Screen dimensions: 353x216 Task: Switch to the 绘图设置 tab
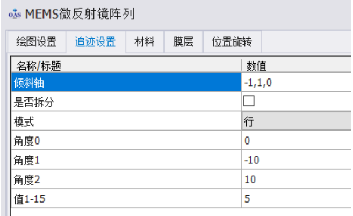(37, 42)
